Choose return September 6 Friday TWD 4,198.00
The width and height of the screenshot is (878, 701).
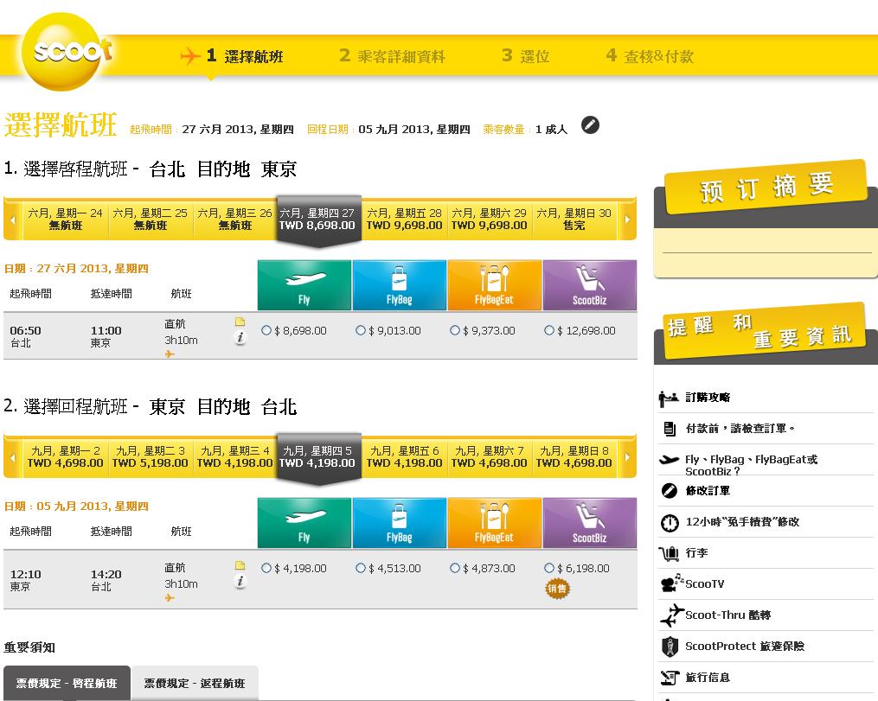click(x=404, y=457)
